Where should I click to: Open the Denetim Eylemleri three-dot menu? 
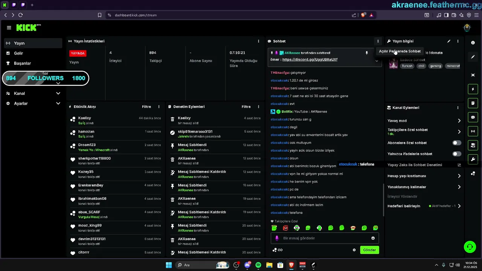pos(258,107)
